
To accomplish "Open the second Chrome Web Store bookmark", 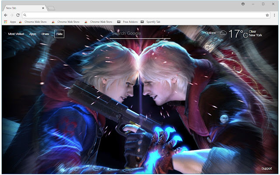I will click(66, 22).
